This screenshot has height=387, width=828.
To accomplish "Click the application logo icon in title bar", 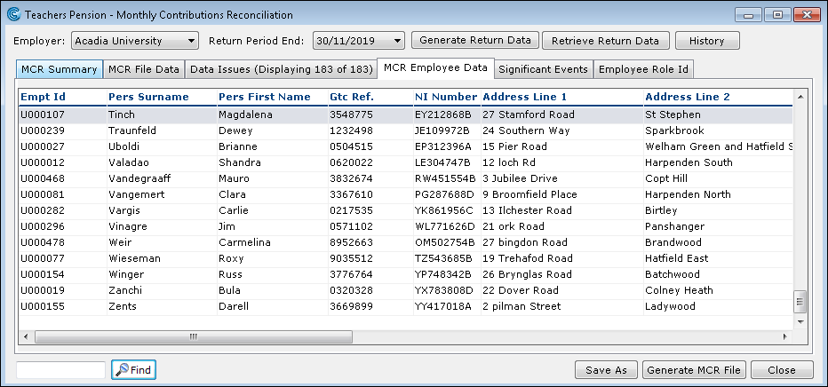I will pos(13,15).
